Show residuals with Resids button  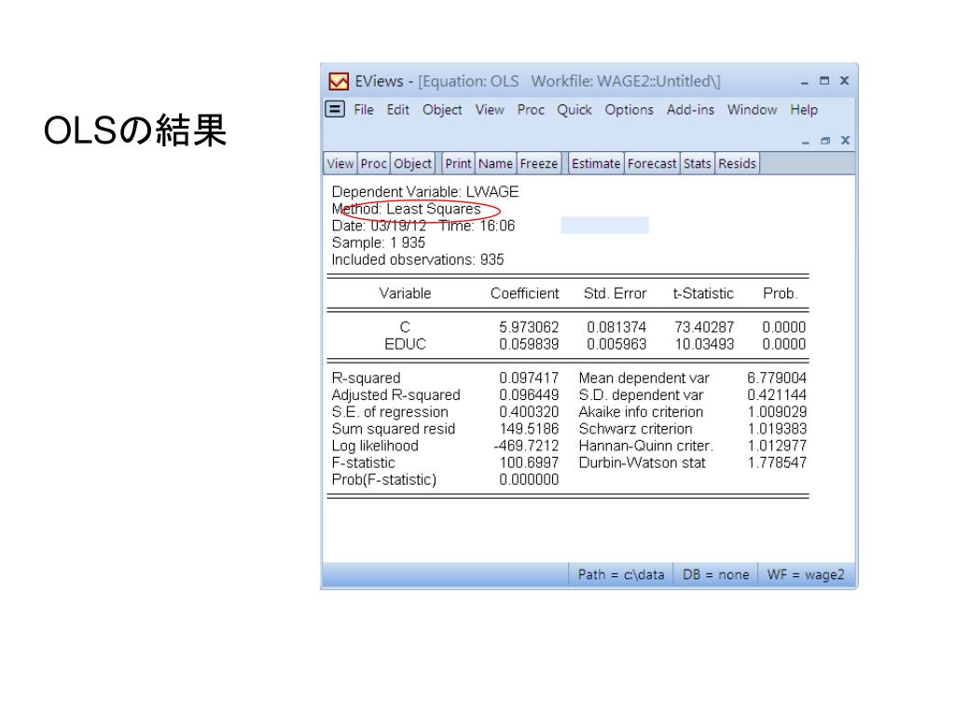pos(737,163)
